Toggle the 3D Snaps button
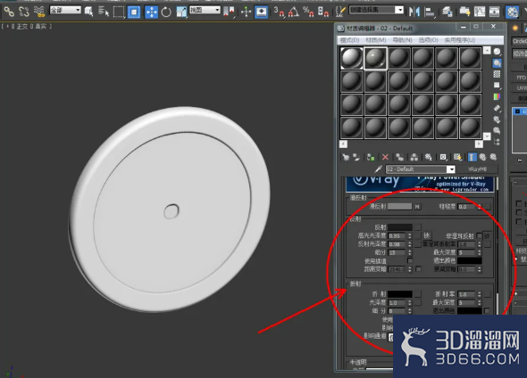 click(279, 12)
